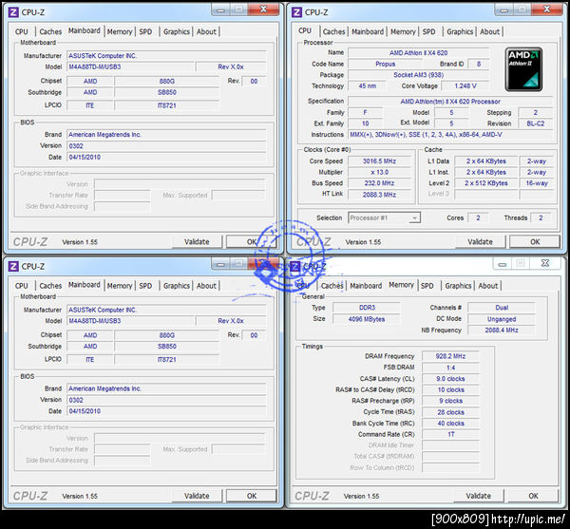
Task: Click Validate in top-left Mainboard window
Action: point(197,242)
